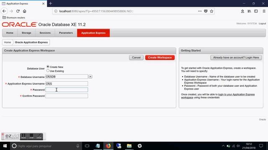Viewport: 268px width, 150px height.
Task: Click the Logout link
Action: click(262, 23)
